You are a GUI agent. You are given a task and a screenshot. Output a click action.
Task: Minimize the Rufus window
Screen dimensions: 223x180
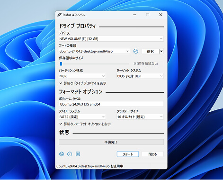click(135, 15)
